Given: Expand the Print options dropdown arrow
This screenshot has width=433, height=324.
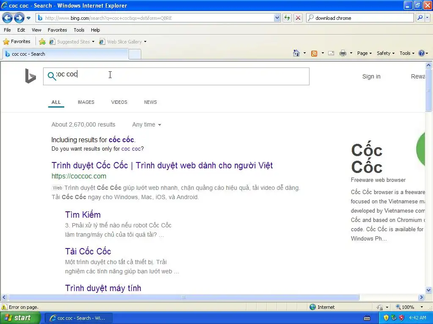Looking at the screenshot, I should pyautogui.click(x=351, y=53).
